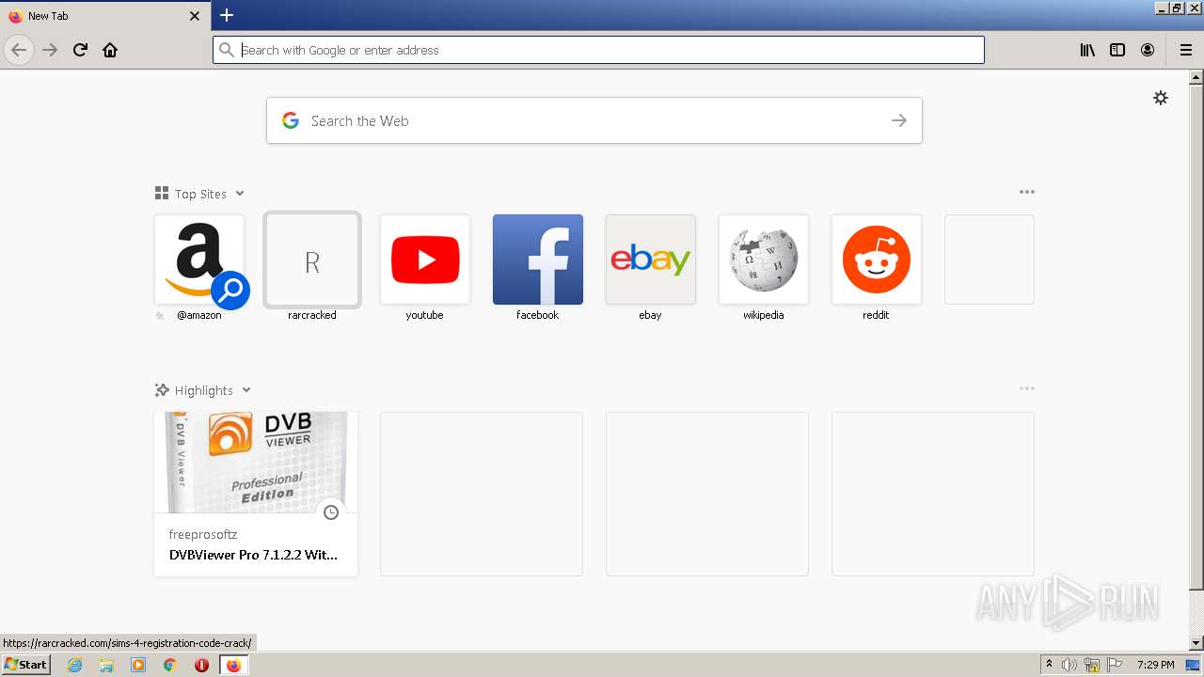Viewport: 1204px width, 677px height.
Task: Open volume speaker tray icon
Action: 1069,665
